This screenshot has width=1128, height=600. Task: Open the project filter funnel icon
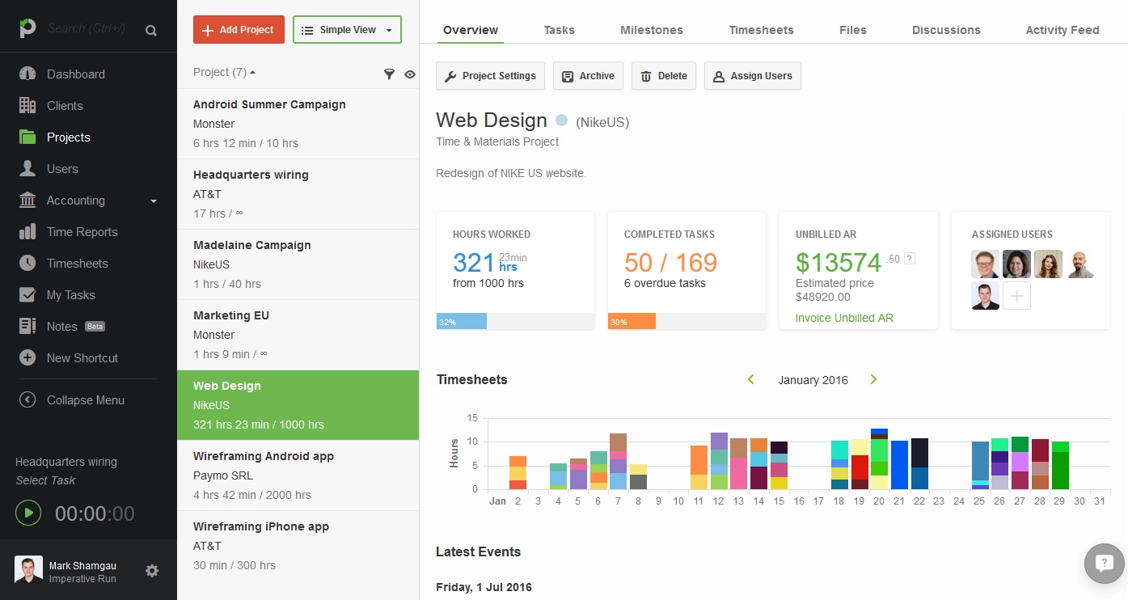tap(389, 74)
